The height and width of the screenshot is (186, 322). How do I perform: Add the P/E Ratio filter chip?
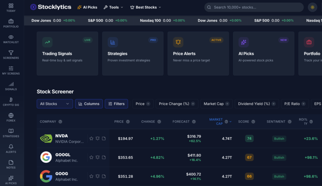pos(295,104)
